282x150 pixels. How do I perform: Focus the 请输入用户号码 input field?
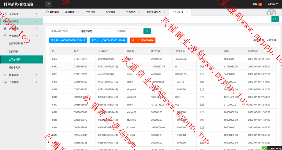coord(63,31)
